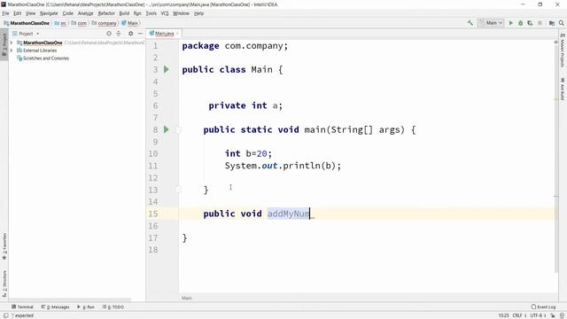Click the company breadcrumb in the navigation bar
Image resolution: width=567 pixels, height=319 pixels.
[x=105, y=23]
